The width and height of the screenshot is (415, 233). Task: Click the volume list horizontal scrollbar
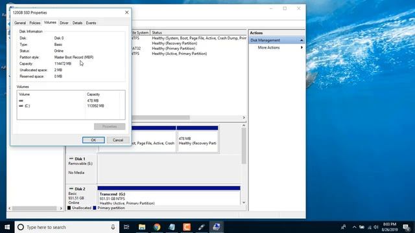click(160, 118)
